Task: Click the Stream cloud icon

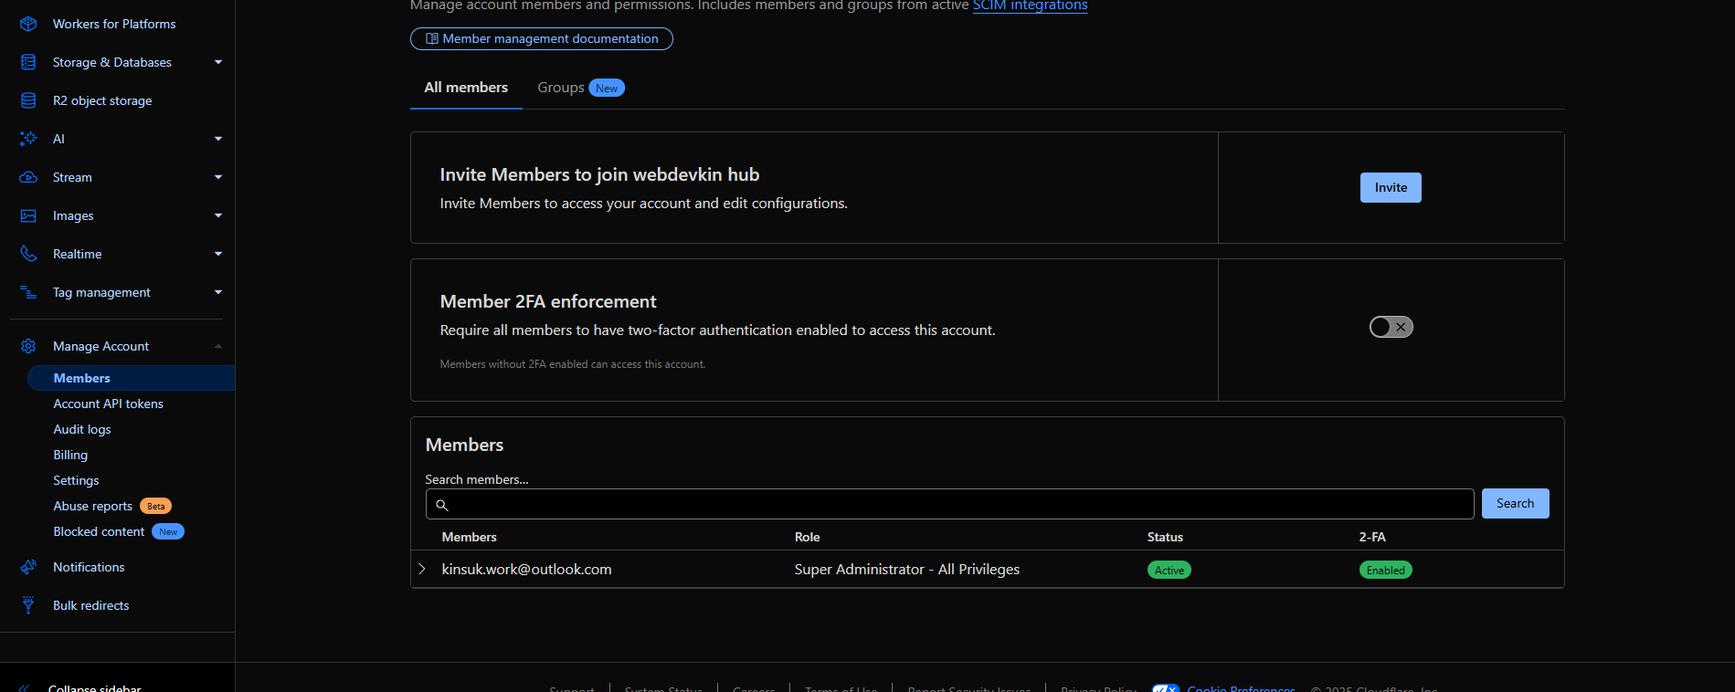Action: click(x=28, y=177)
